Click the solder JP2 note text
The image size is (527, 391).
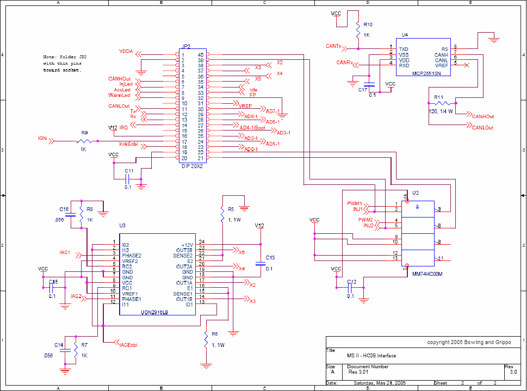tap(61, 64)
